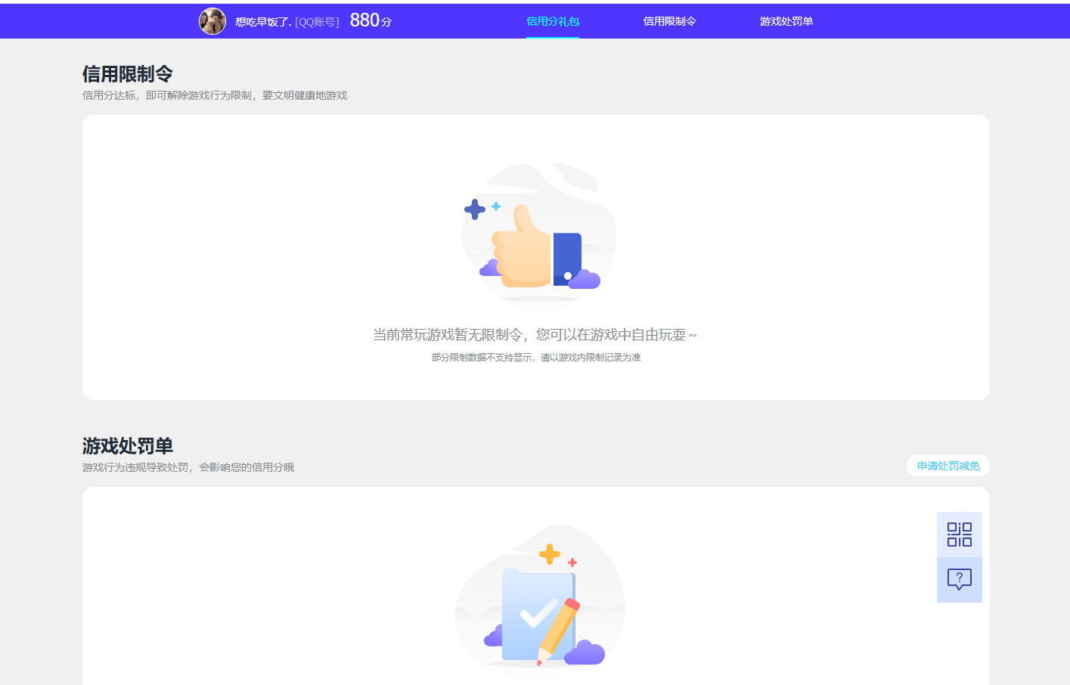Open the QR code panel on the right
Viewport: 1070px width, 685px height.
point(959,534)
